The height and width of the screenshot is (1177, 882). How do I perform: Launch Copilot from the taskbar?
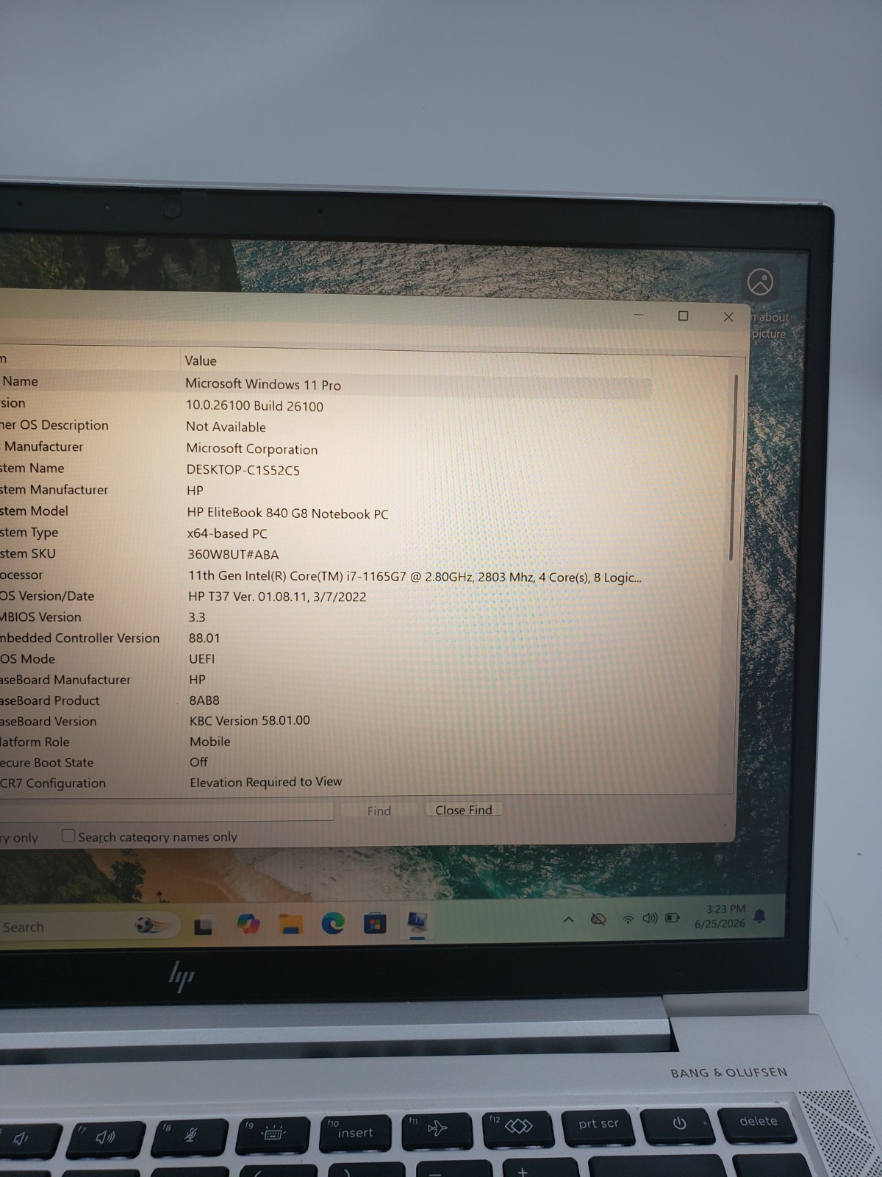point(248,924)
